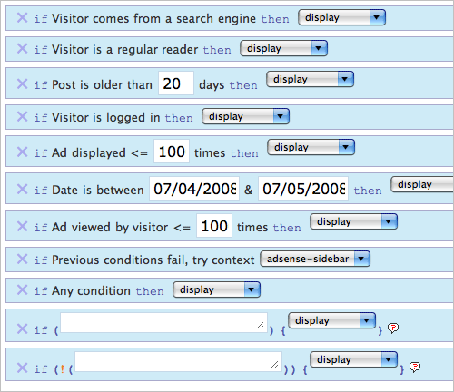The height and width of the screenshot is (392, 454).
Task: Remove the 'Any condition' row
Action: point(22,289)
